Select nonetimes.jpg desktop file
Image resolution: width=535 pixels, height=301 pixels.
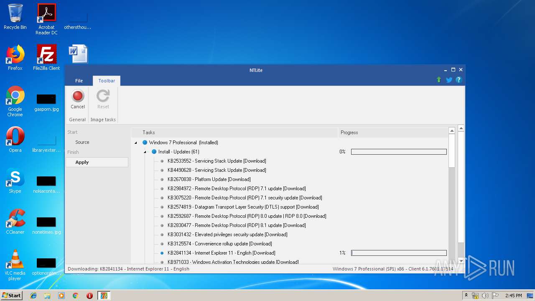coord(46,225)
